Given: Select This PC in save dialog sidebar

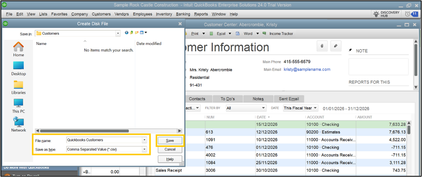Looking at the screenshot, I should click(x=18, y=106).
